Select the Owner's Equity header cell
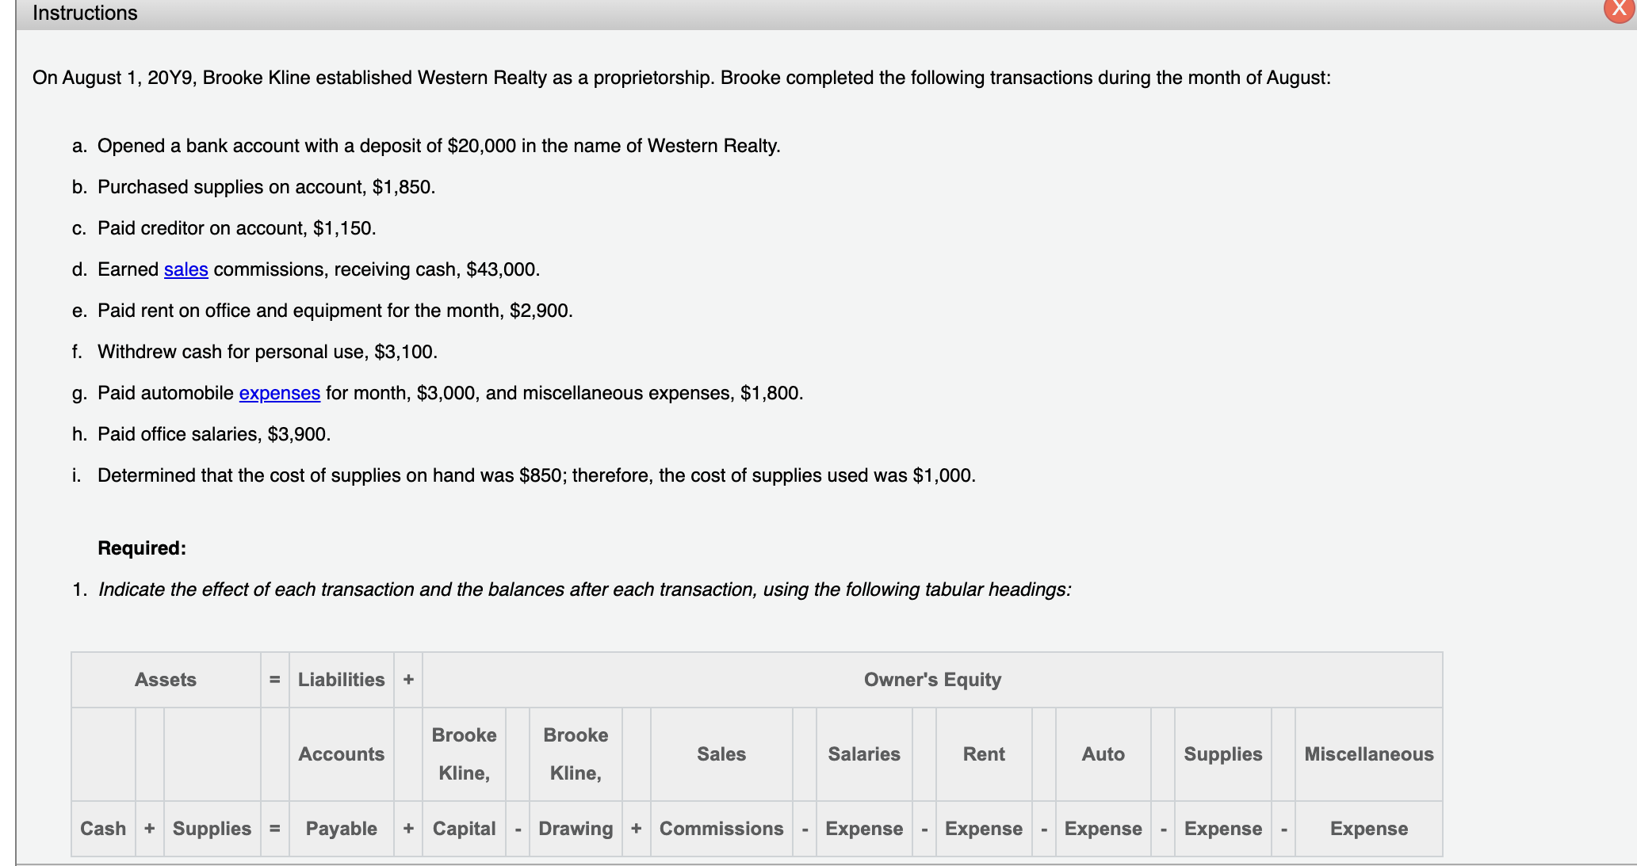The width and height of the screenshot is (1637, 866). (x=932, y=680)
